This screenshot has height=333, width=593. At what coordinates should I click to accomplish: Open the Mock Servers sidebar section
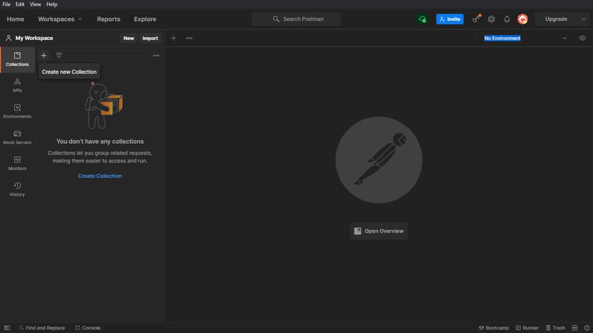pos(17,137)
